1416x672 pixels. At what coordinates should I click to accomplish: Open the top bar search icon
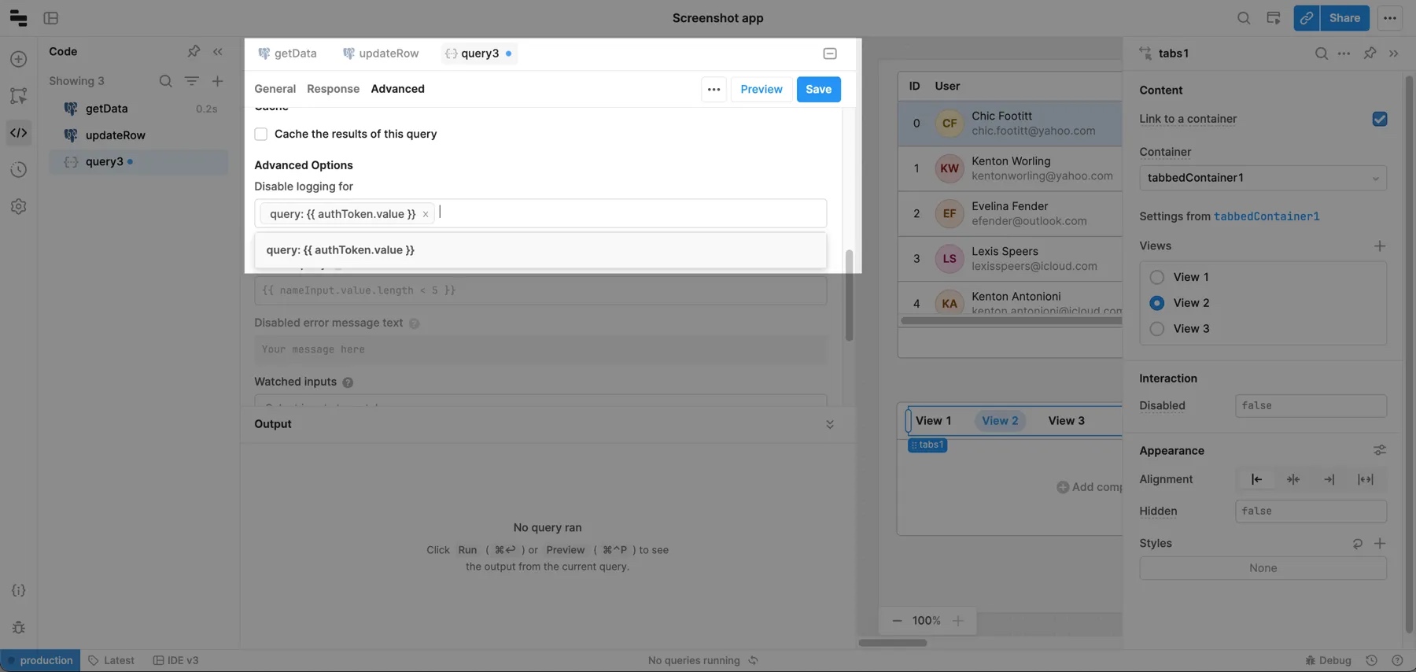pyautogui.click(x=1244, y=18)
